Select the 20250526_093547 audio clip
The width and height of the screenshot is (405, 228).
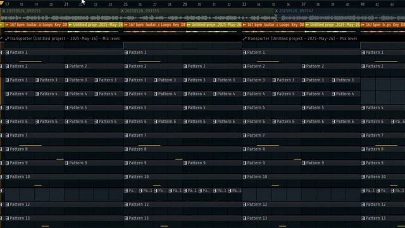pyautogui.click(x=340, y=15)
